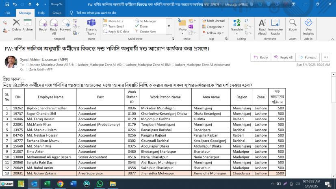The image size is (336, 189).
Task: Click table cell Md. Golam Zakaria
Action: tap(50, 173)
